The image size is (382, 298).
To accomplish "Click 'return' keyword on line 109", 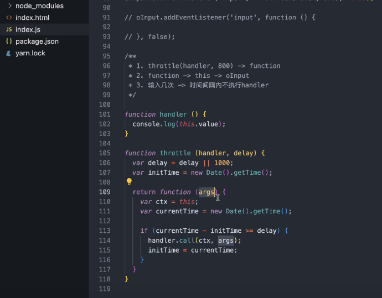I will point(144,192).
